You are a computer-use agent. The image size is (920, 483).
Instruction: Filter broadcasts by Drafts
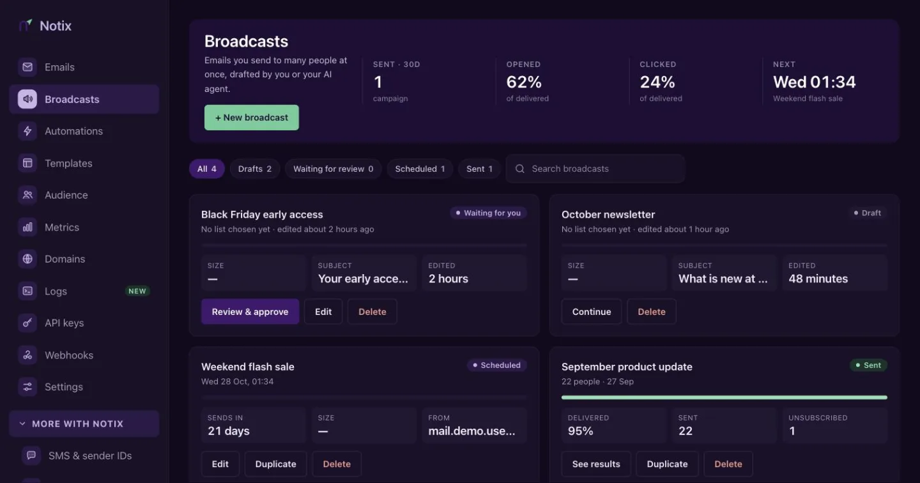coord(255,169)
